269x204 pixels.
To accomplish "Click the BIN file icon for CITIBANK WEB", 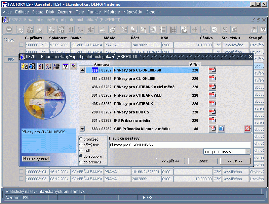I will click(212, 95).
